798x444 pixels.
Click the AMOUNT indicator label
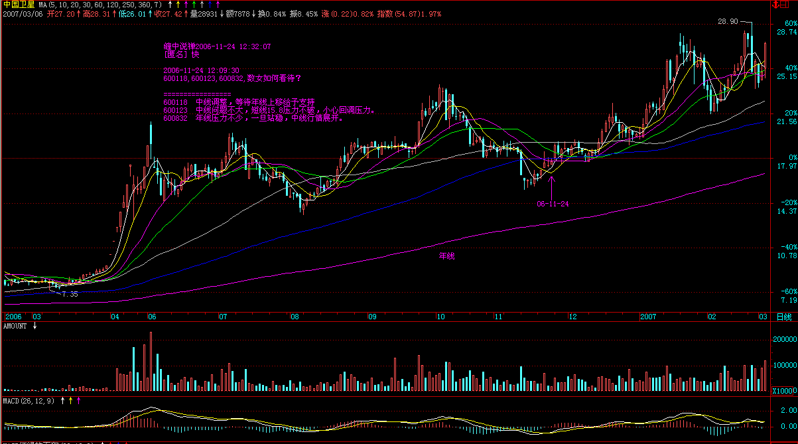15,326
